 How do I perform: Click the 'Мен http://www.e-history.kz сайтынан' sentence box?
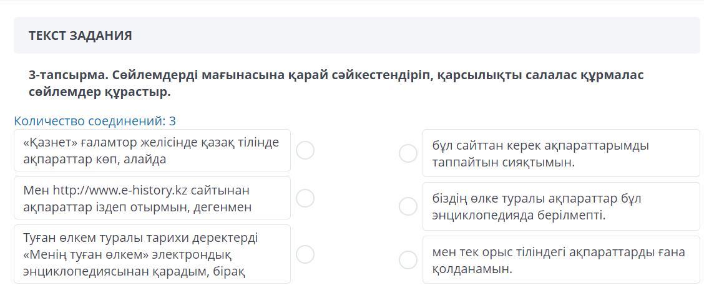(152, 198)
